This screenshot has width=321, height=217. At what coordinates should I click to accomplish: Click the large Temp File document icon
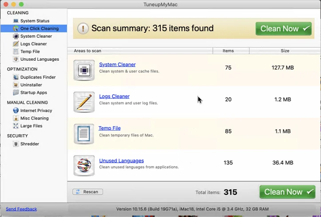84,134
